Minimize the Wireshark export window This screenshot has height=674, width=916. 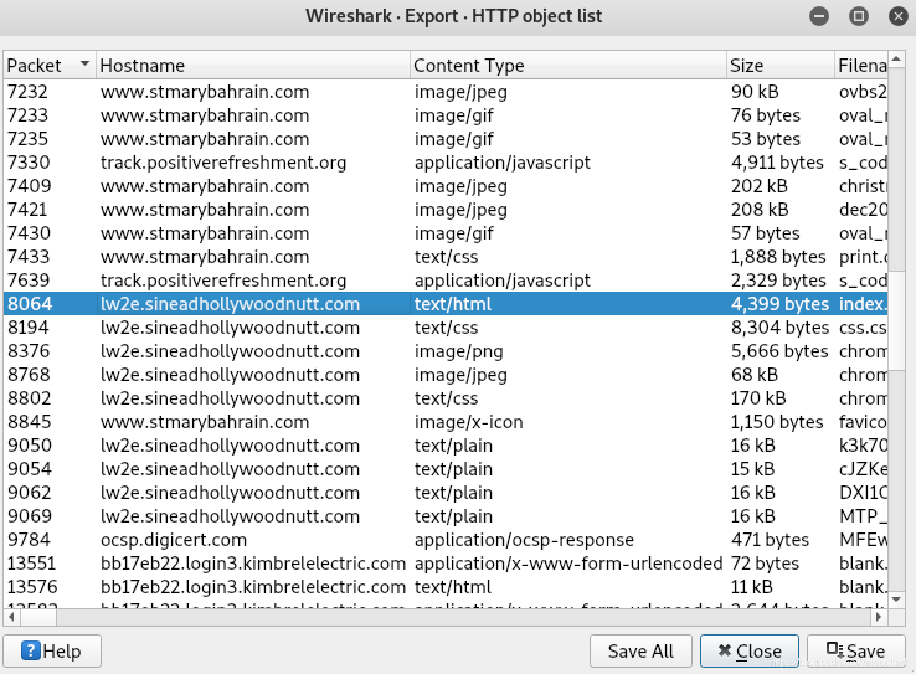pyautogui.click(x=819, y=16)
